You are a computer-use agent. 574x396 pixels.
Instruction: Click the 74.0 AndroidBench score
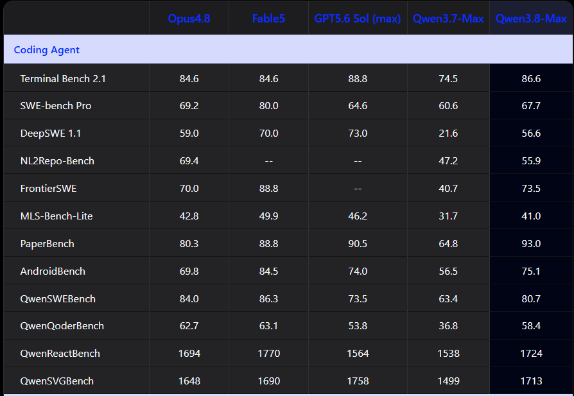coord(358,271)
